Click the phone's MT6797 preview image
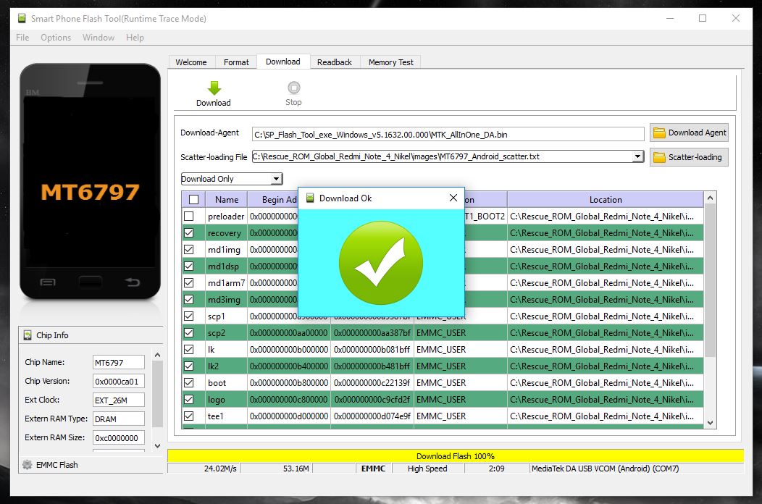This screenshot has width=762, height=504. (x=90, y=181)
